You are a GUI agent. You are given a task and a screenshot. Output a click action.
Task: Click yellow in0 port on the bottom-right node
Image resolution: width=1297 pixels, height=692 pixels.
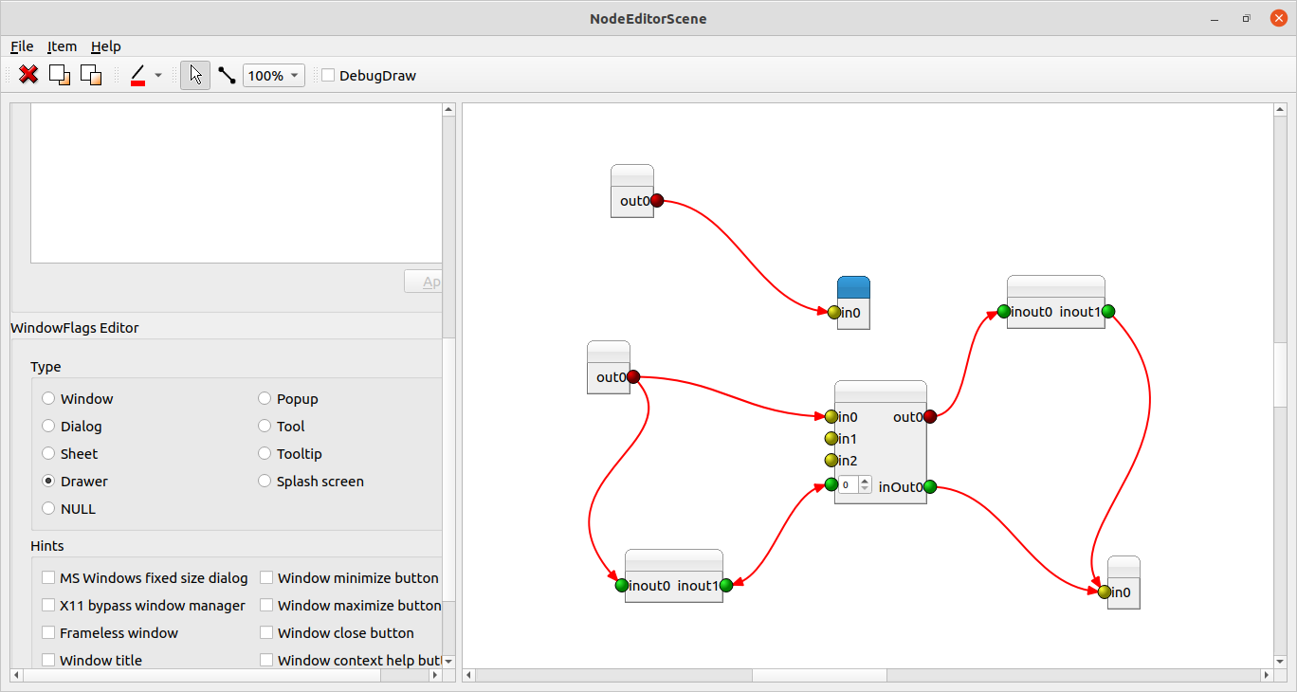pos(1105,592)
